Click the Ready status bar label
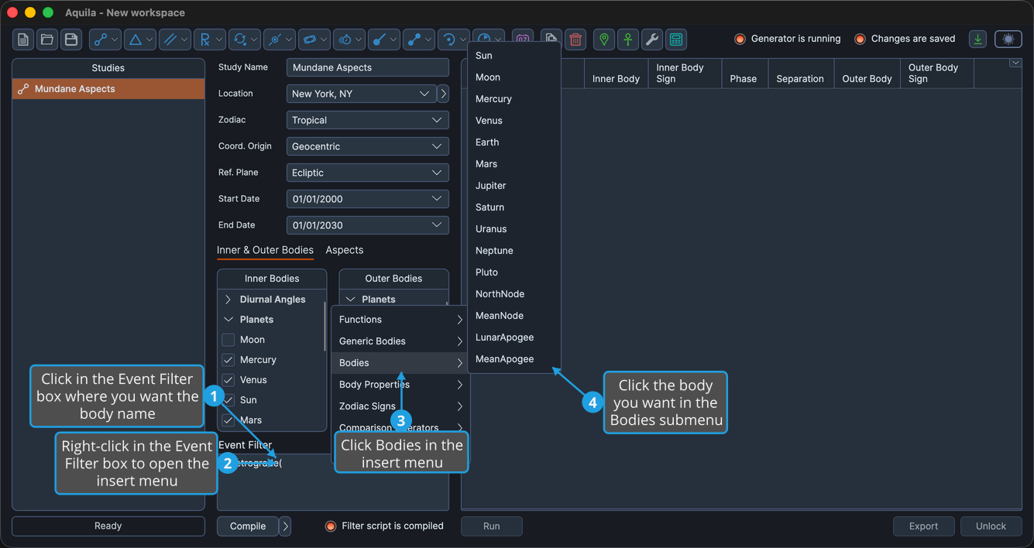 (108, 526)
